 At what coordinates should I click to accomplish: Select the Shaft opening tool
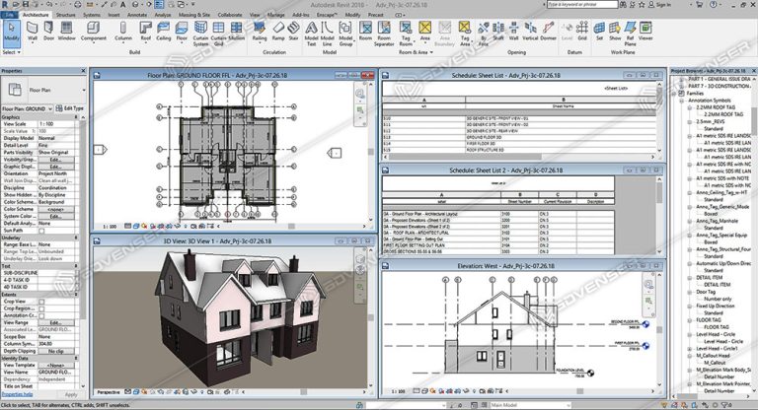498,31
